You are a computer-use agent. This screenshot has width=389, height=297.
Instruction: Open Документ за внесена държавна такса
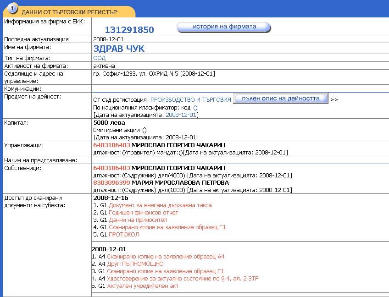tap(160, 205)
